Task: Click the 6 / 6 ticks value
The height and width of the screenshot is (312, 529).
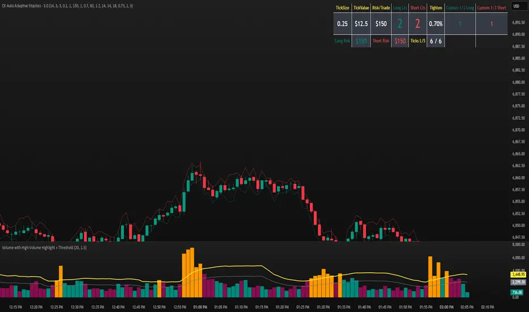Action: point(435,41)
